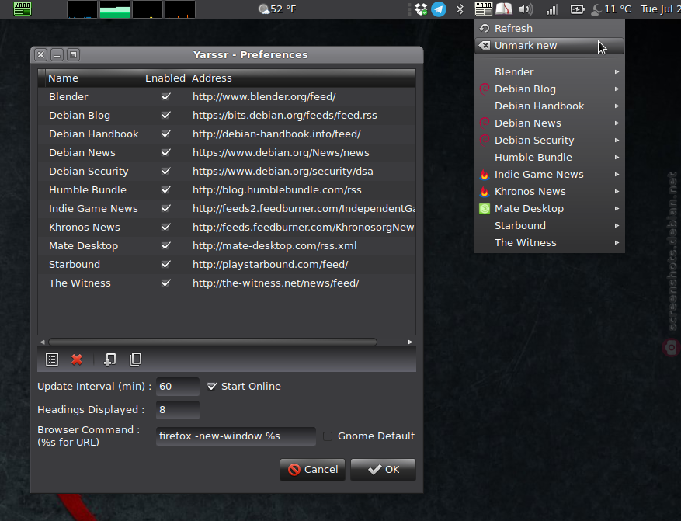Screen dimensions: 681x521
Task: Click scrollbar left arrow under feed list
Action: 42,342
